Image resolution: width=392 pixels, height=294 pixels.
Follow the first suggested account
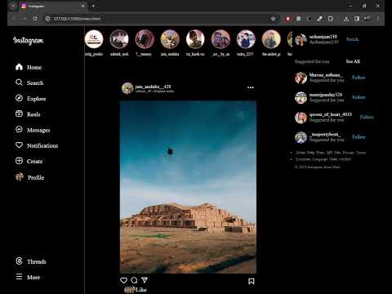pyautogui.click(x=359, y=78)
